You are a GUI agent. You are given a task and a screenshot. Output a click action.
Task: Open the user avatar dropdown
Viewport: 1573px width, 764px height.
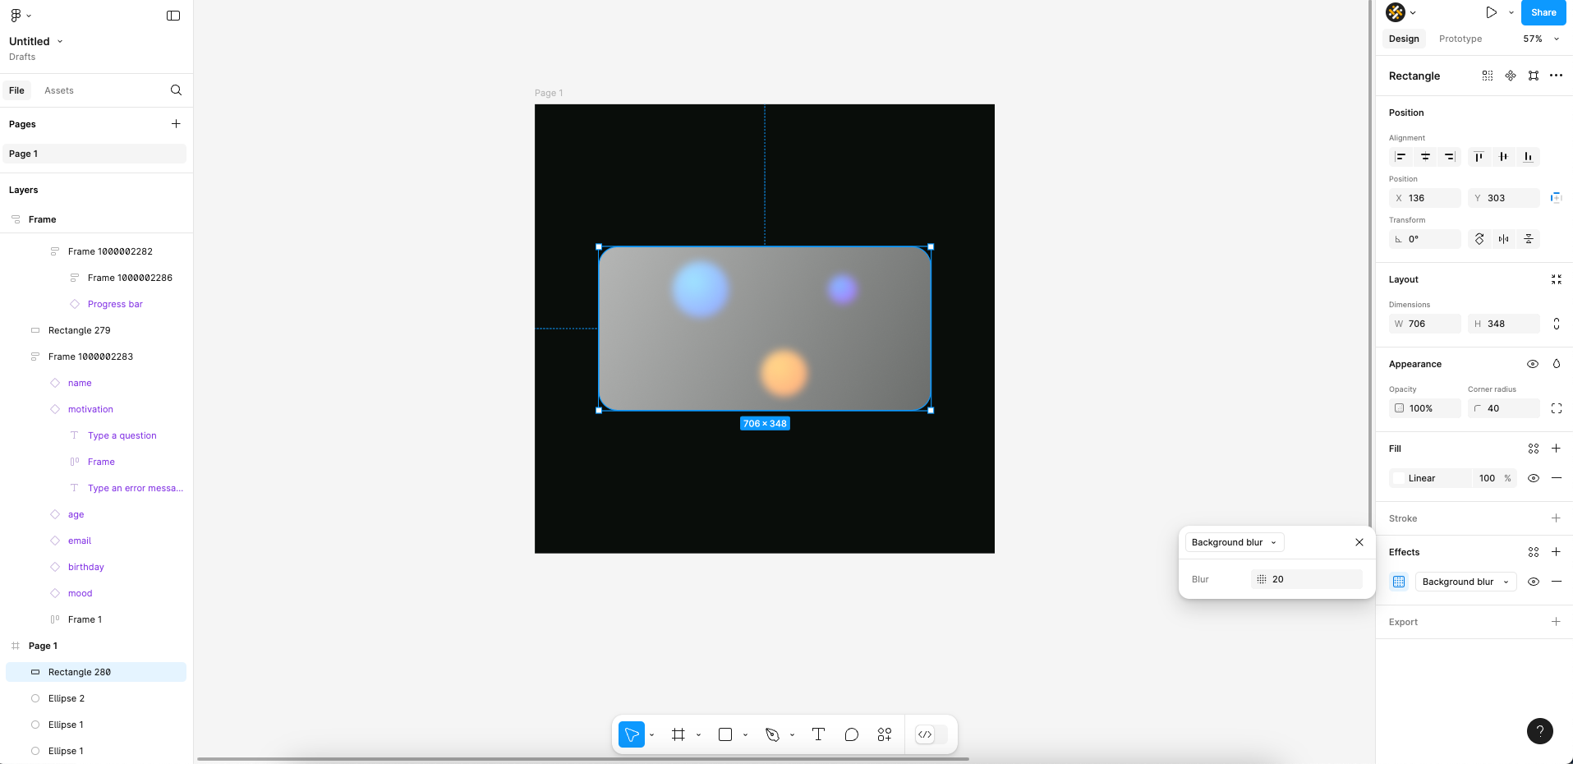point(1401,12)
